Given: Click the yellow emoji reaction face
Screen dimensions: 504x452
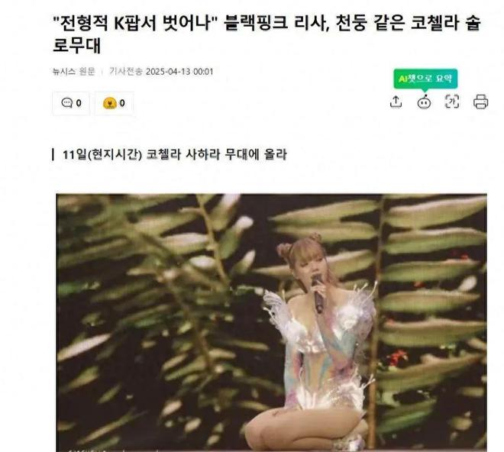Looking at the screenshot, I should click(x=110, y=103).
